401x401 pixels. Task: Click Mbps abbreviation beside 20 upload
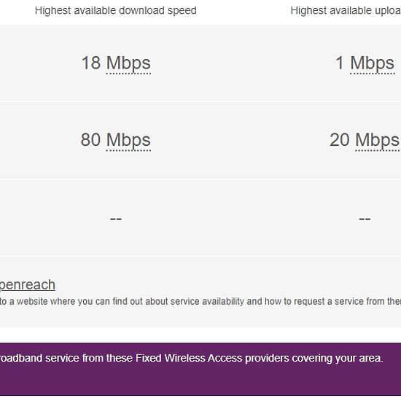(378, 140)
